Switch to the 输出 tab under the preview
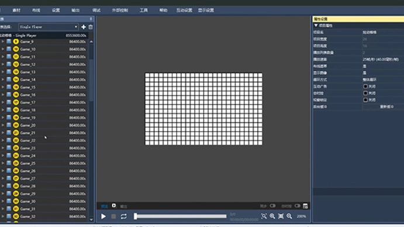Image resolution: width=404 pixels, height=227 pixels. (124, 206)
